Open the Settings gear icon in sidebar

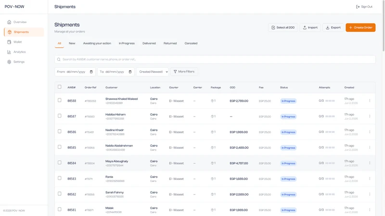[x=9, y=62]
